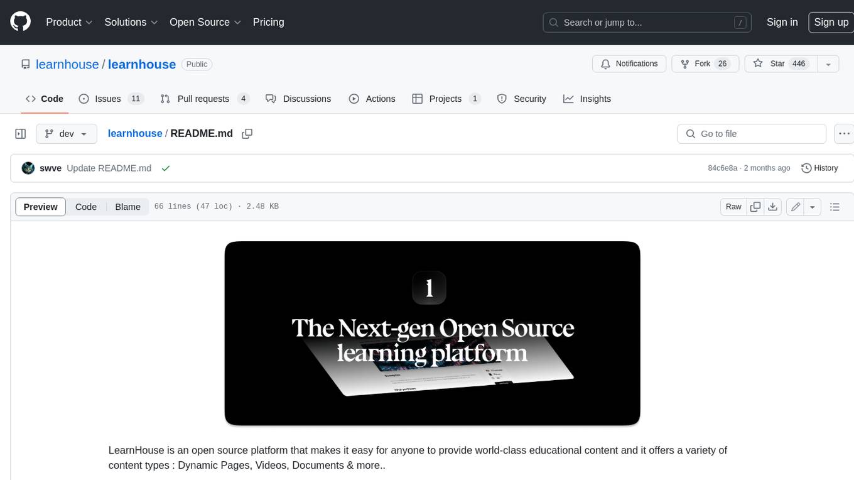Viewport: 854px width, 480px height.
Task: Open the dev branch selector
Action: [x=67, y=134]
